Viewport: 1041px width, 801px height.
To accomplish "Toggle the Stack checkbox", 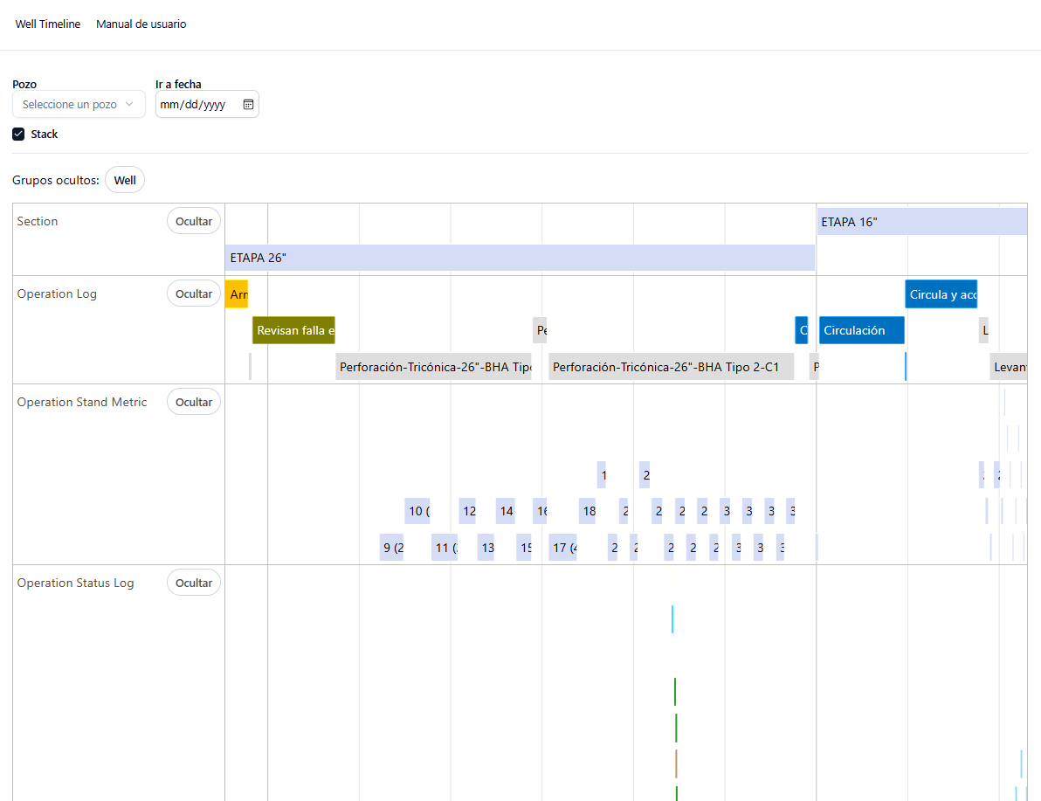I will (x=18, y=135).
